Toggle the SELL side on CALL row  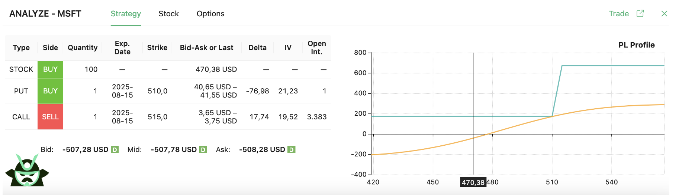coord(50,117)
